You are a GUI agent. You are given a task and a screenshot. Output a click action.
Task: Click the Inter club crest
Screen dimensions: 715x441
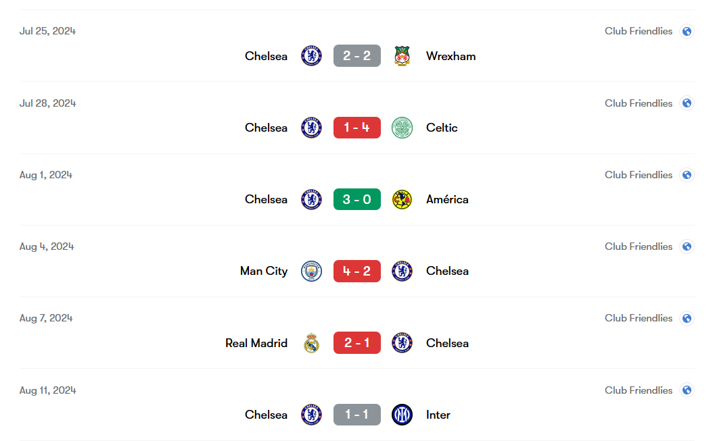402,415
